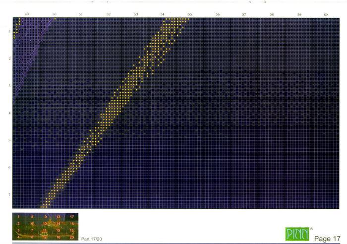The width and height of the screenshot is (347, 244).
Task: Select section 10 in the overview thumbnail
Action: coord(45,224)
